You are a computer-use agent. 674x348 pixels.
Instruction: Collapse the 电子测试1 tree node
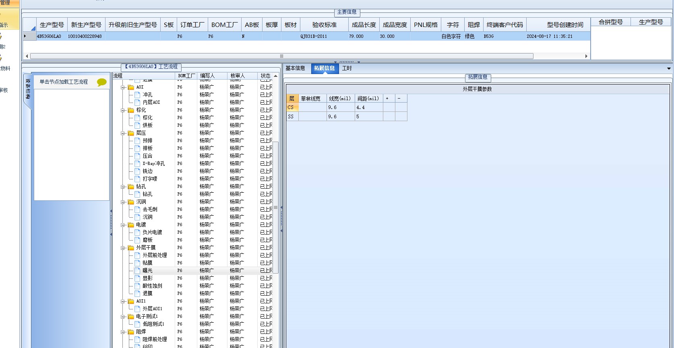(123, 316)
